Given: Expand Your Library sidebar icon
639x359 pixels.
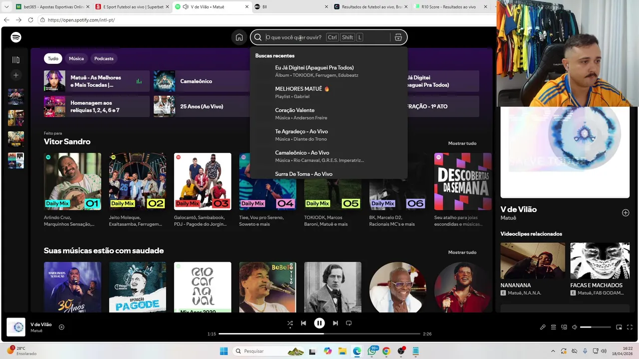Looking at the screenshot, I should (16, 60).
